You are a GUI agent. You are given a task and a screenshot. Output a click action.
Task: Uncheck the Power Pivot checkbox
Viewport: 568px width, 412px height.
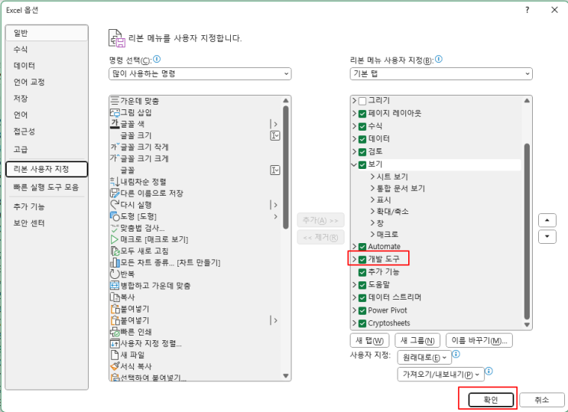click(362, 310)
